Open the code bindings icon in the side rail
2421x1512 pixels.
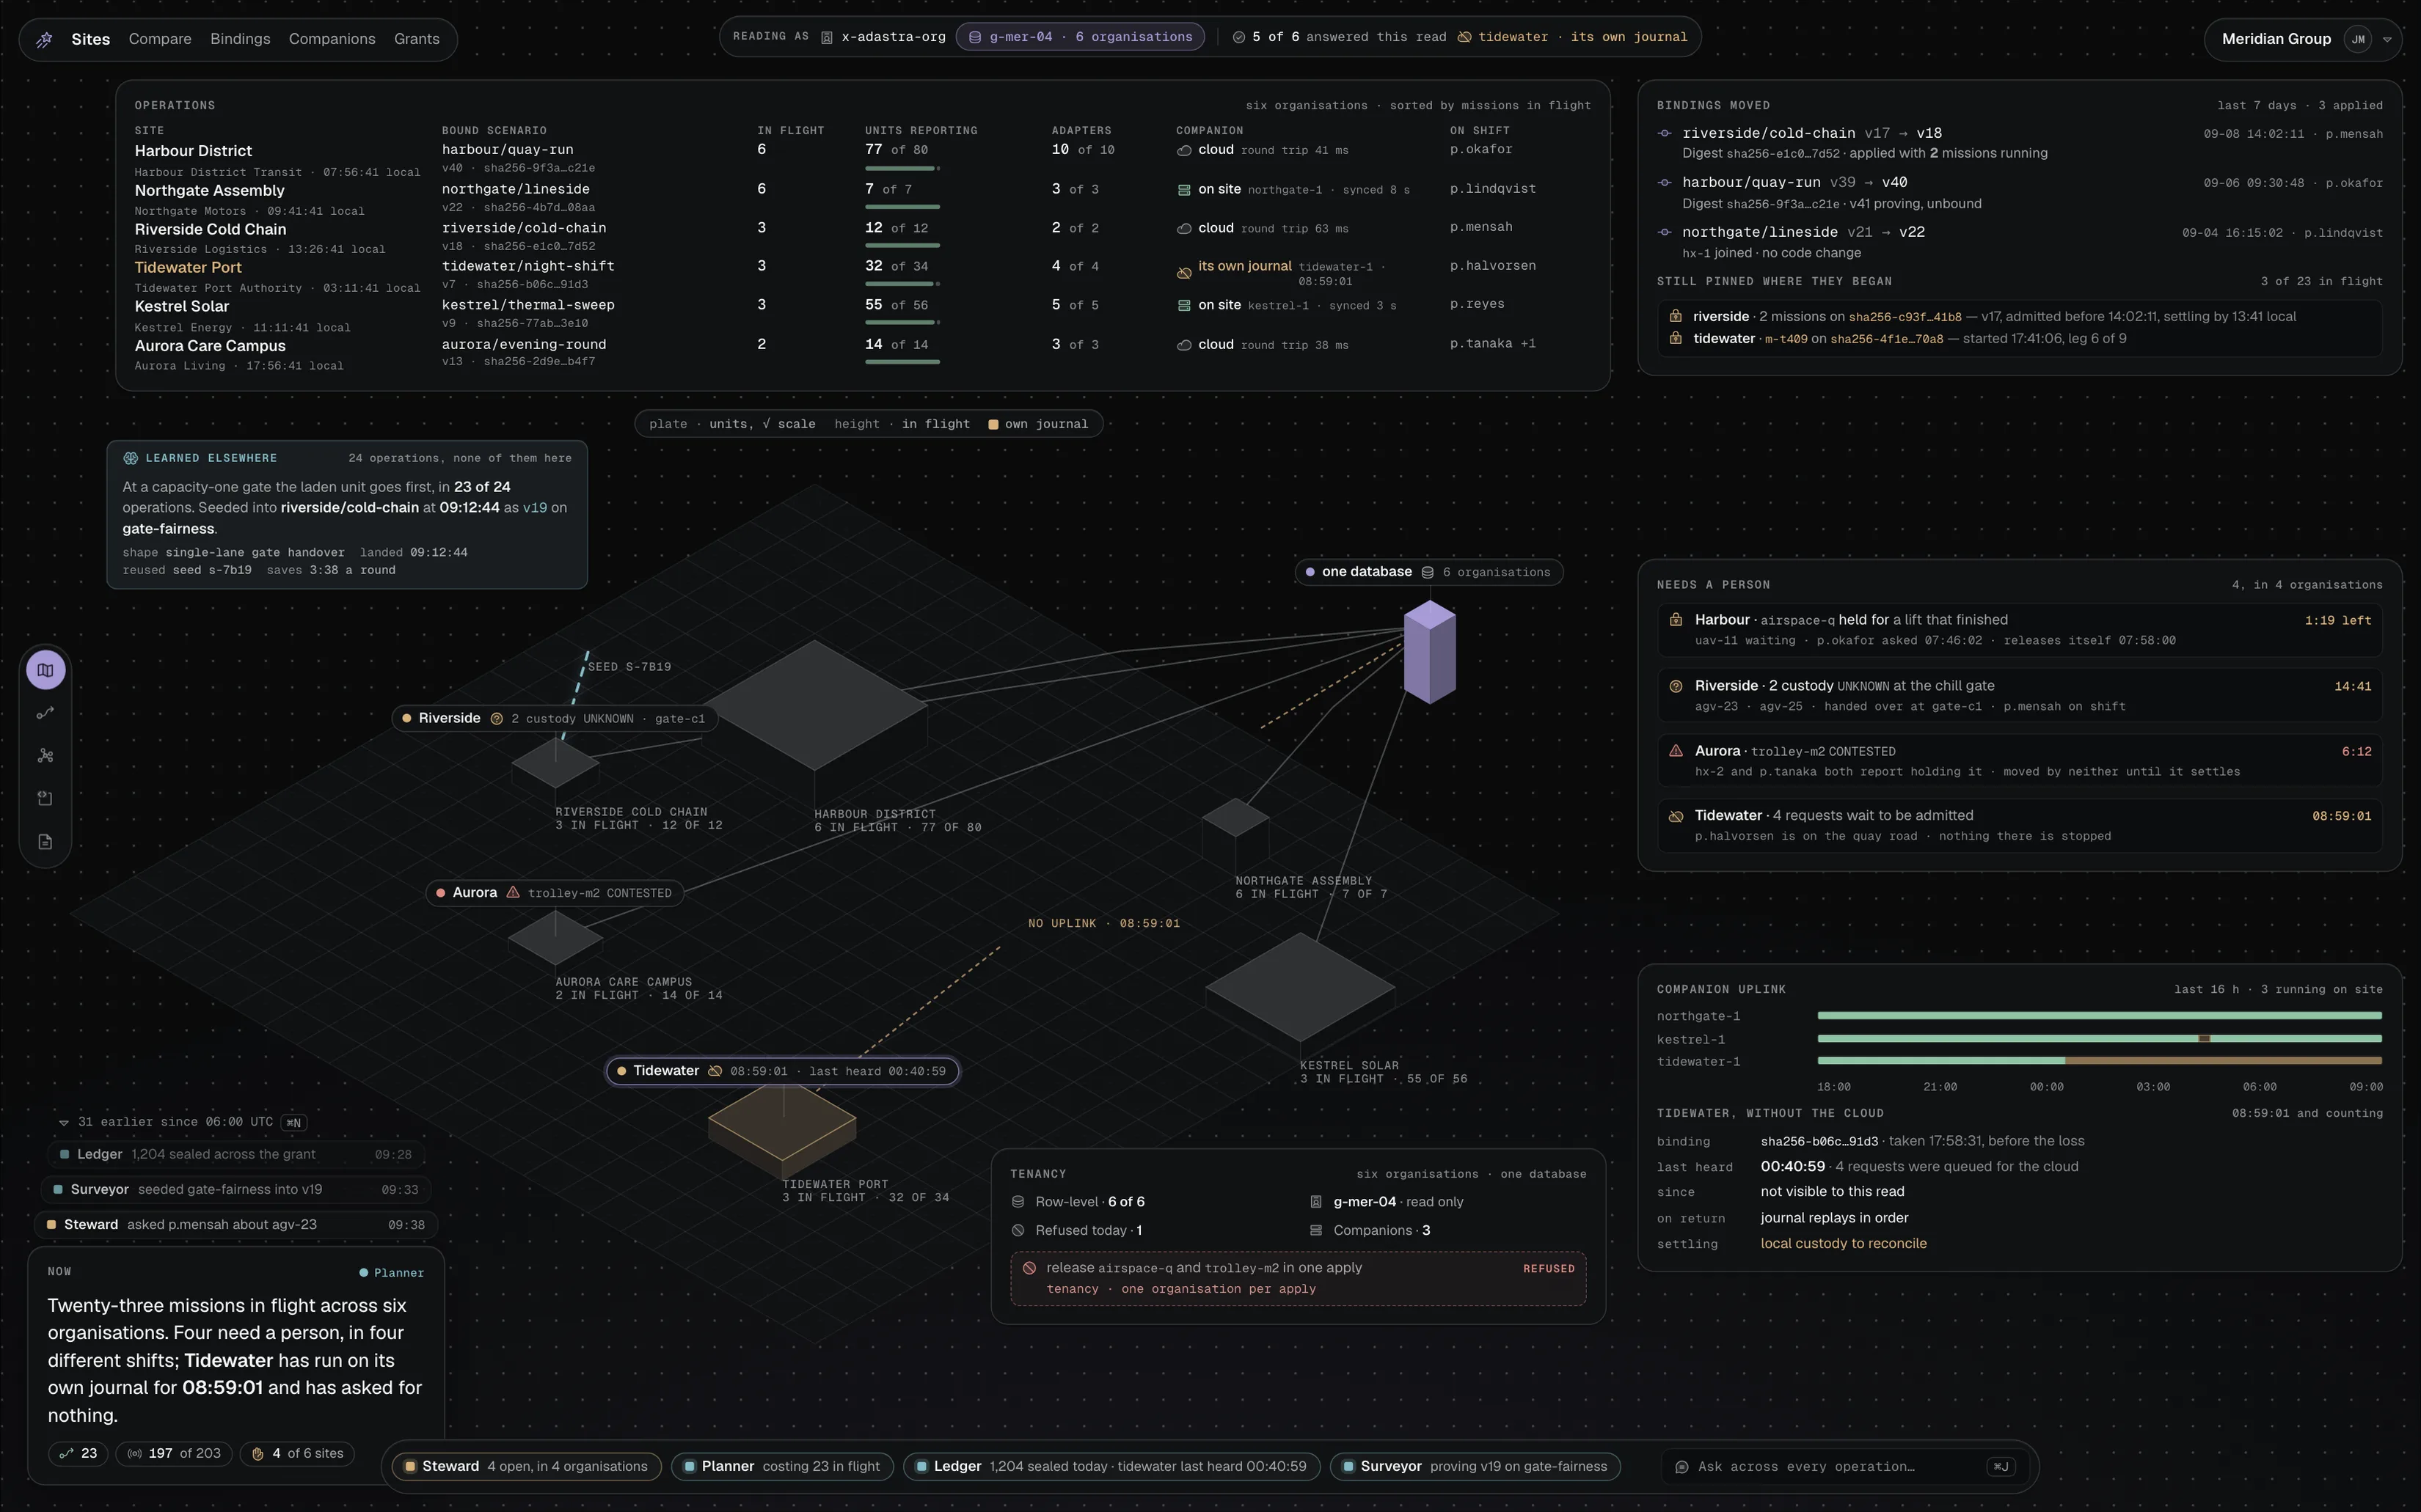(x=45, y=798)
